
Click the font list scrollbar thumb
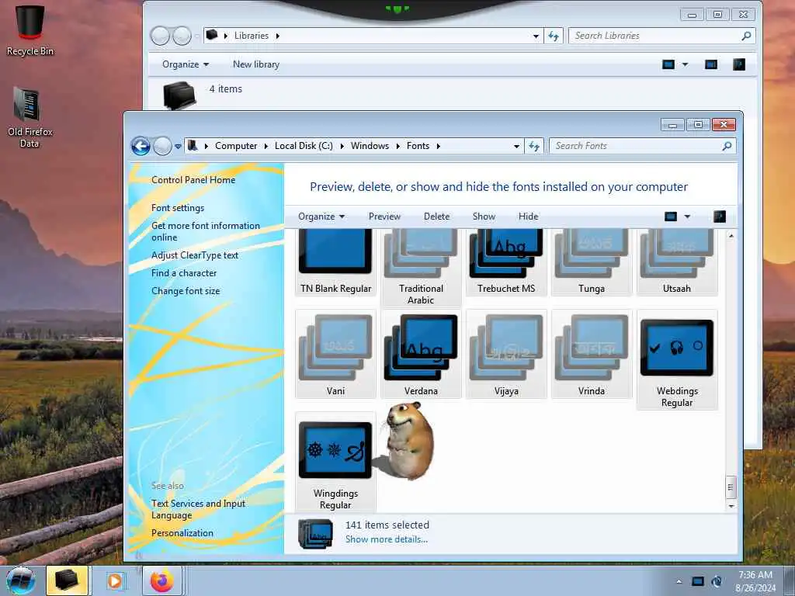click(731, 487)
